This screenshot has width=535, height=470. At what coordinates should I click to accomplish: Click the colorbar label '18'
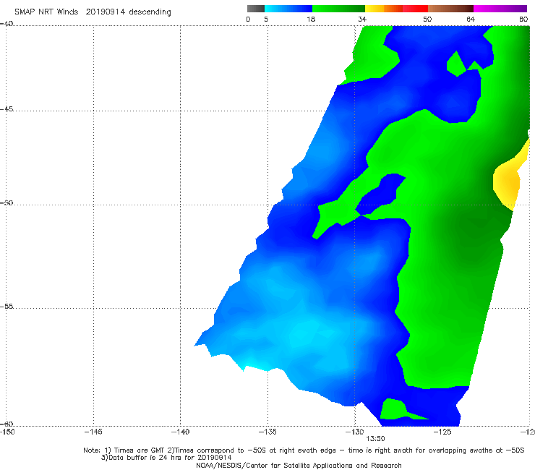pos(311,19)
